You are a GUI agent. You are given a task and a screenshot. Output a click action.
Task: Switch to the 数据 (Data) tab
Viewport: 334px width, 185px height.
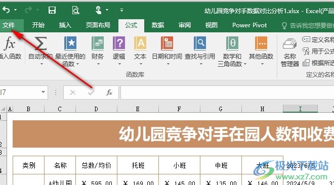pos(158,25)
